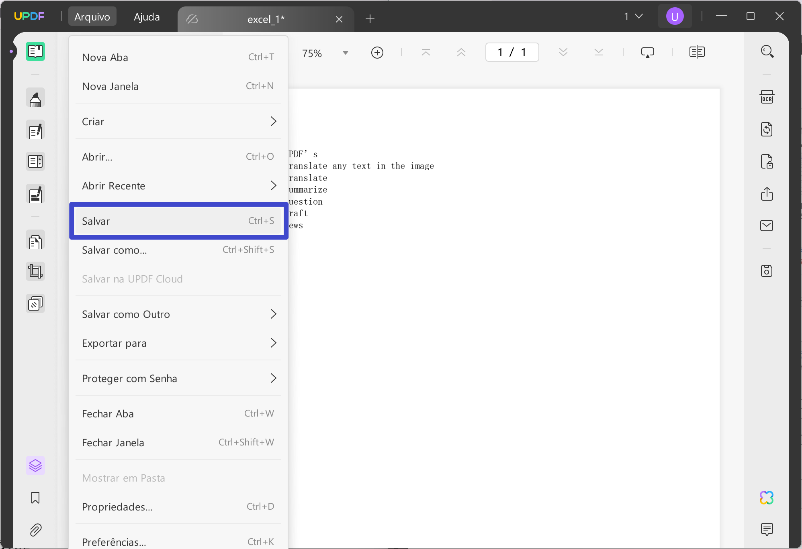Open the page display layout icon
This screenshot has width=802, height=549.
point(697,52)
